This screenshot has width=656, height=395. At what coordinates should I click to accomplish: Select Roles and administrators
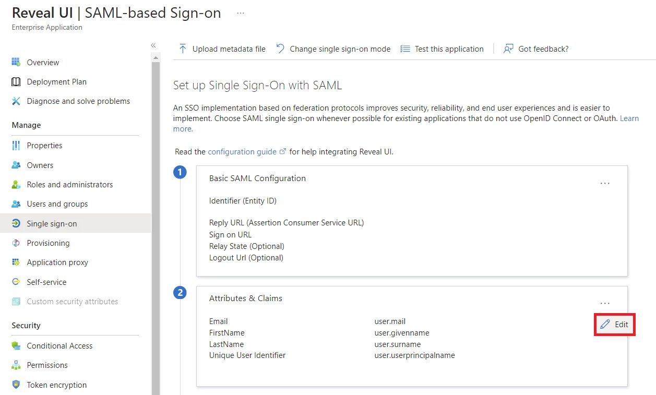(x=75, y=185)
